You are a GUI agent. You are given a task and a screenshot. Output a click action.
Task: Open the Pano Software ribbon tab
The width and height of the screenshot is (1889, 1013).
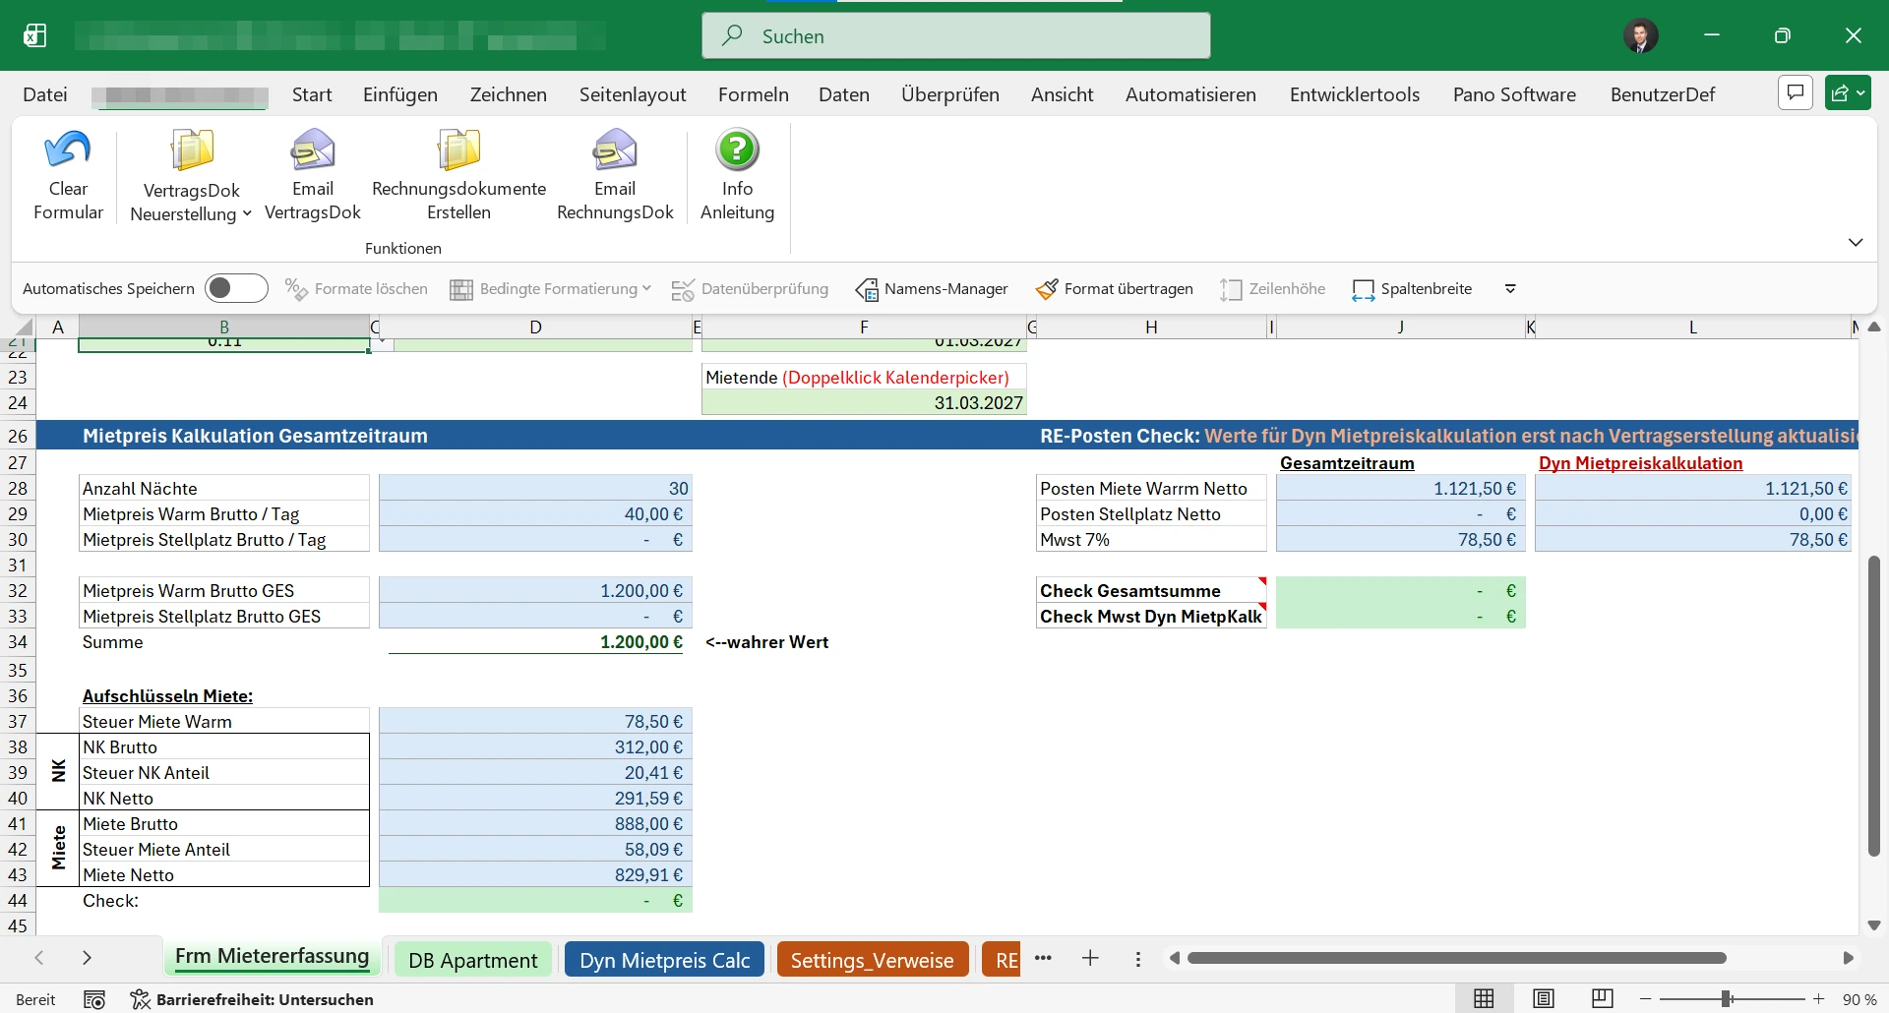1514,94
